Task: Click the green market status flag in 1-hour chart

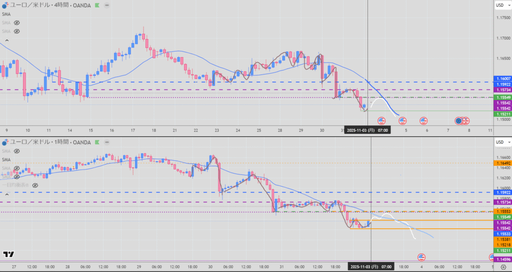Action: [x=97, y=142]
